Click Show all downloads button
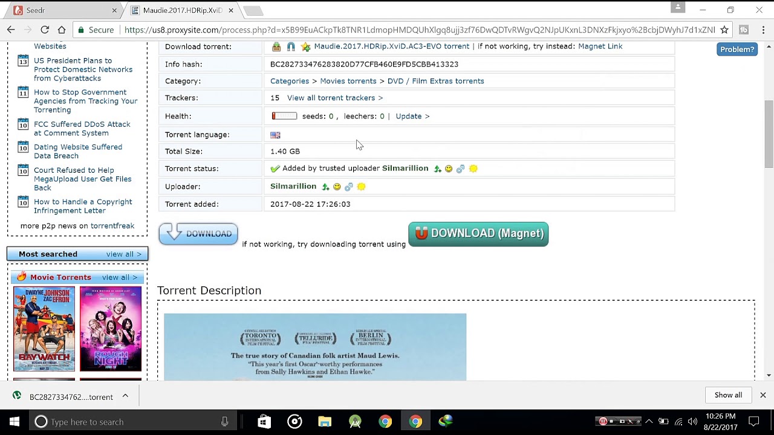This screenshot has height=435, width=774. pyautogui.click(x=728, y=395)
